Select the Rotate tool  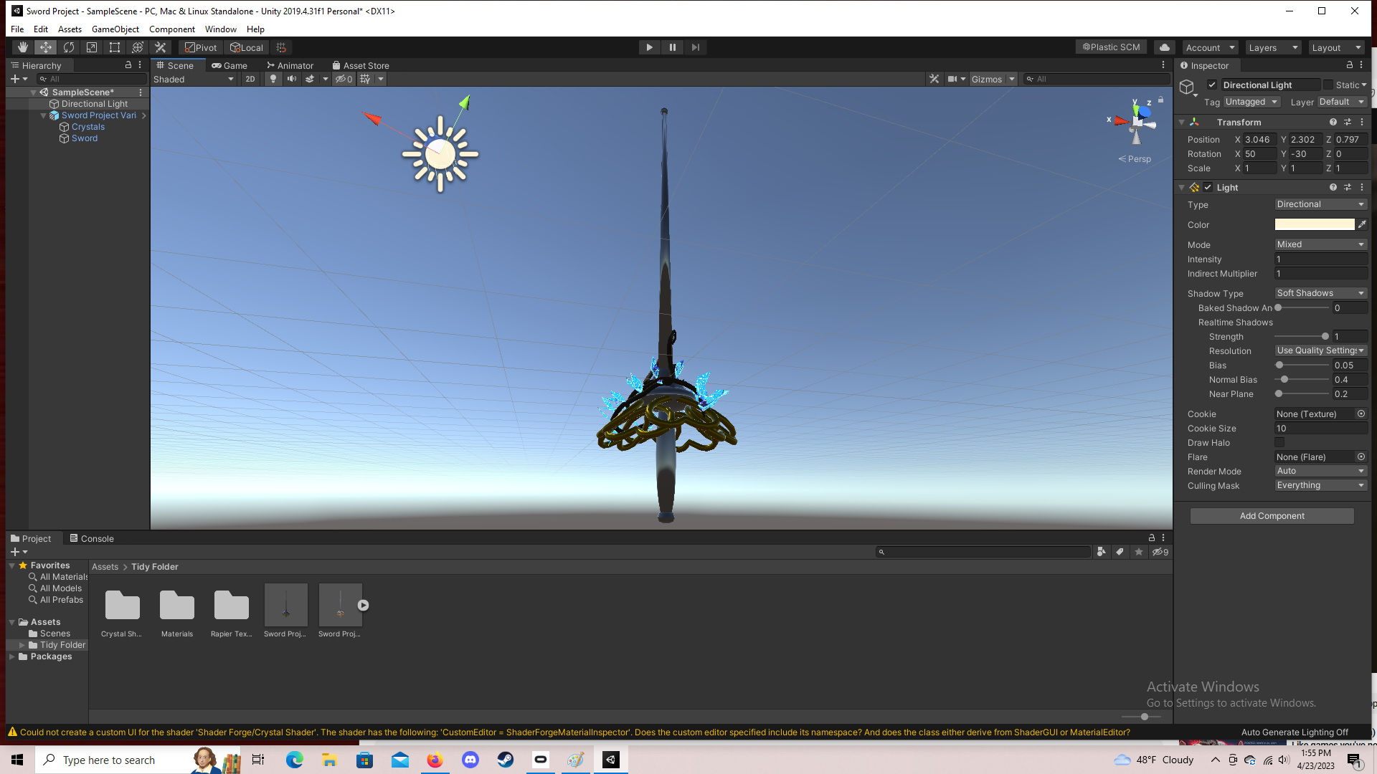(x=69, y=47)
